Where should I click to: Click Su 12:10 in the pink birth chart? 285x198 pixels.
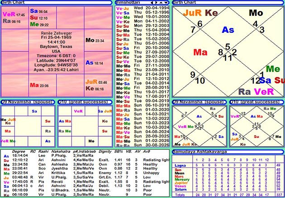coord(39,18)
